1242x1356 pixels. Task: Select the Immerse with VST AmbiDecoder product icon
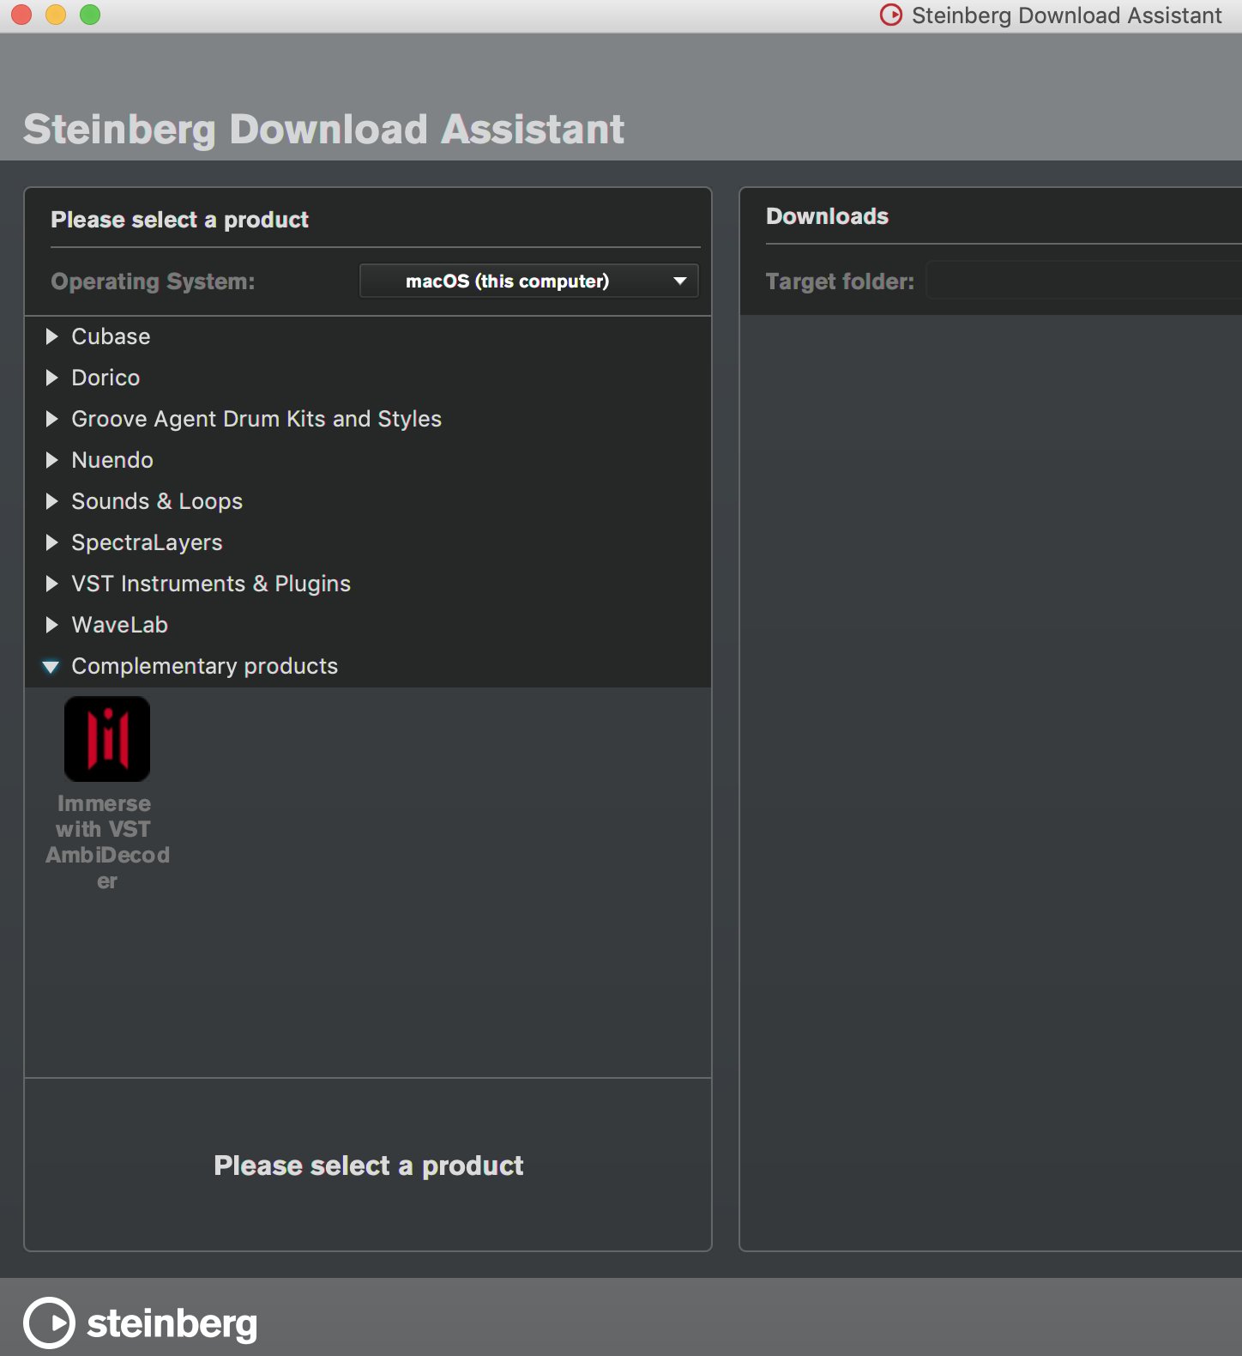[x=107, y=739]
